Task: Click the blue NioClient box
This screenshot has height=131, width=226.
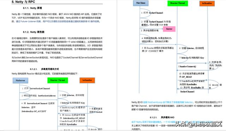Action: 141,3
